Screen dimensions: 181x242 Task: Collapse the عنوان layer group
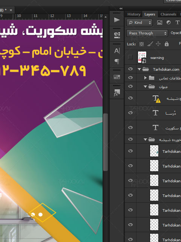tap(145, 87)
